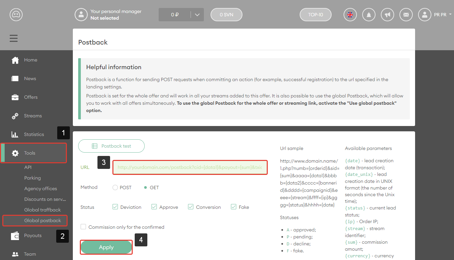Click the Apply button

click(106, 247)
